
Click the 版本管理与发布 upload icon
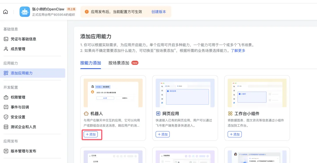pyautogui.click(x=6, y=151)
